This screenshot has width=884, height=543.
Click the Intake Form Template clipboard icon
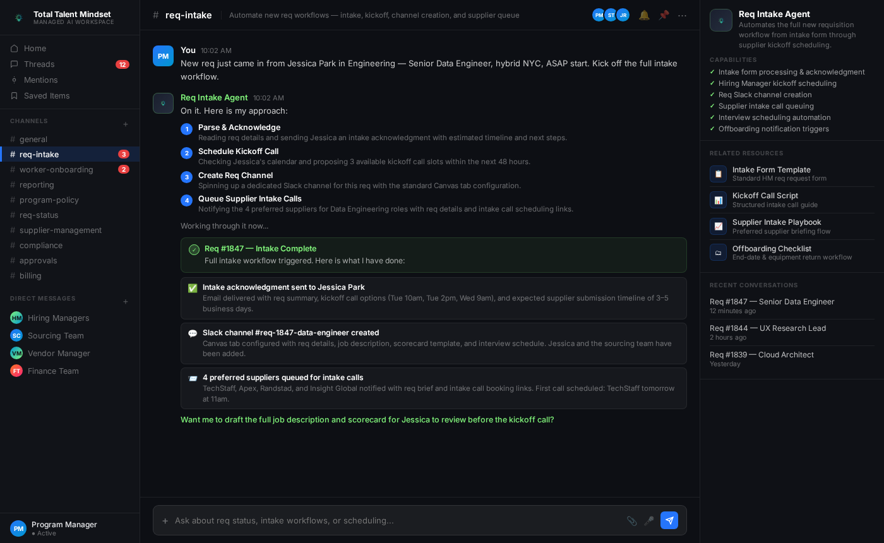[x=718, y=174]
